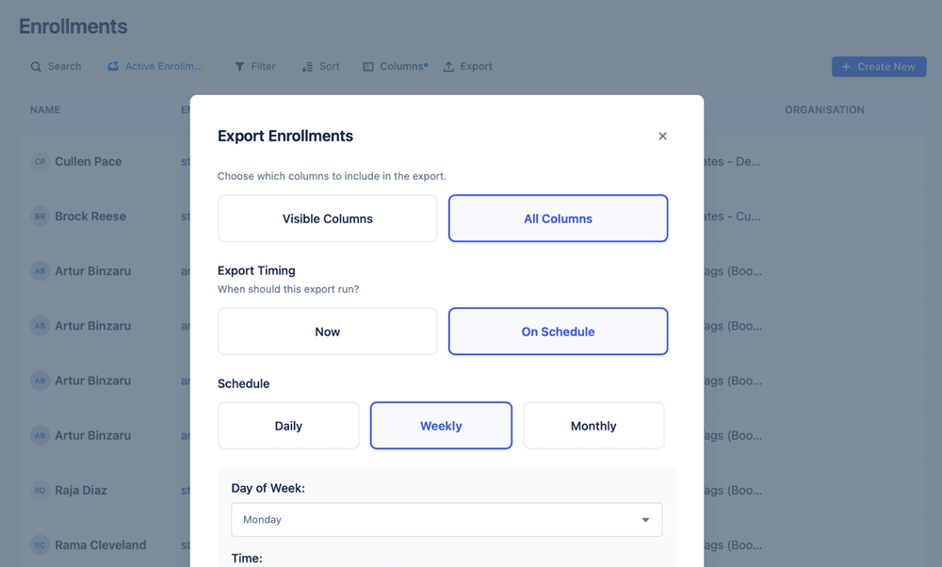Image resolution: width=942 pixels, height=567 pixels.
Task: Open the Sort options
Action: [320, 66]
